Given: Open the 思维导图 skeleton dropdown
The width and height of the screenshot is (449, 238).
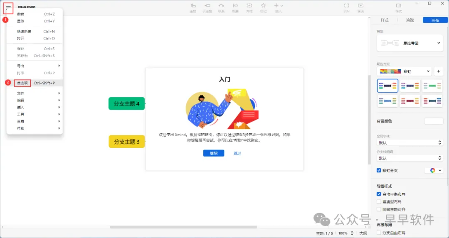Looking at the screenshot, I should pos(410,43).
